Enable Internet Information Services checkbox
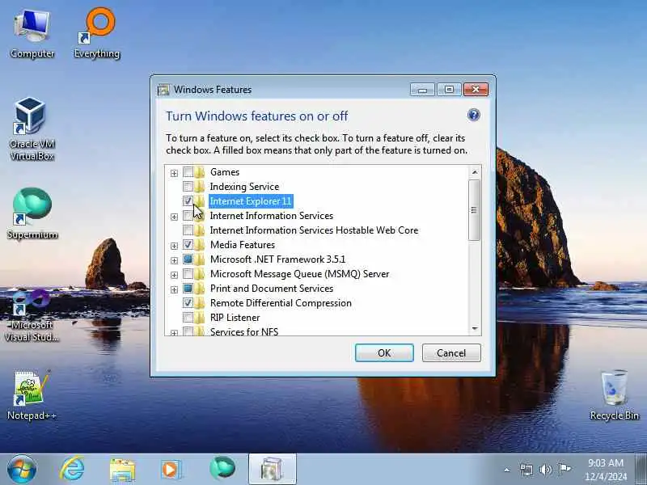 click(x=188, y=215)
